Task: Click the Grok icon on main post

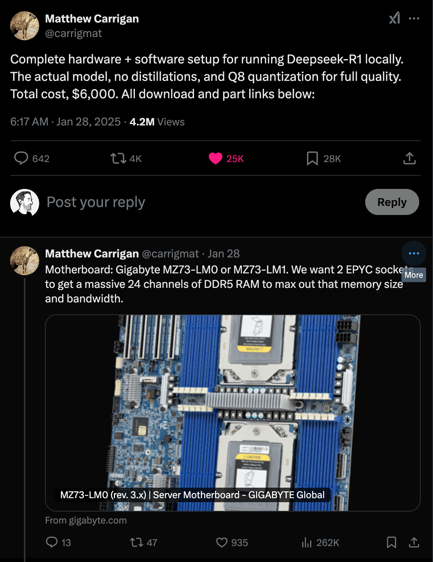Action: [394, 18]
